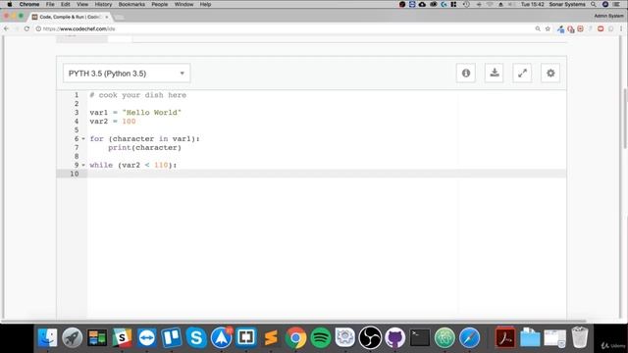This screenshot has width=628, height=353.
Task: Open the Trash in the dock
Action: (580, 337)
